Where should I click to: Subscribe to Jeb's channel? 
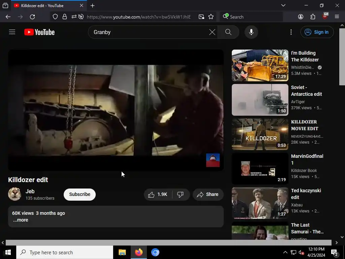(x=80, y=195)
